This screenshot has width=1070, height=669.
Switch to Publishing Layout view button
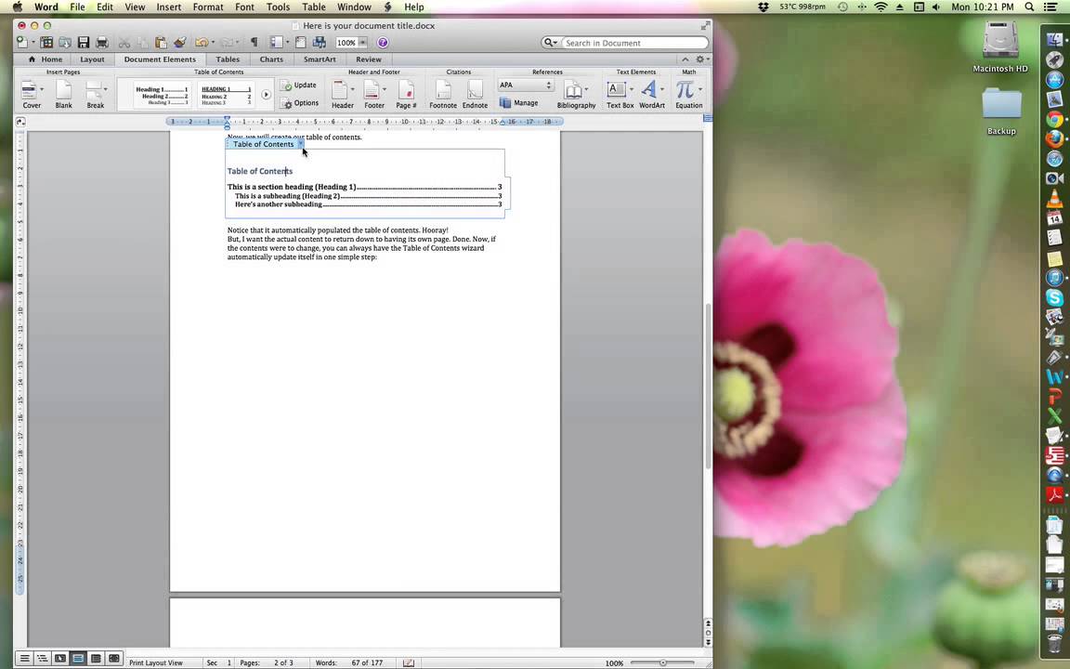click(60, 659)
